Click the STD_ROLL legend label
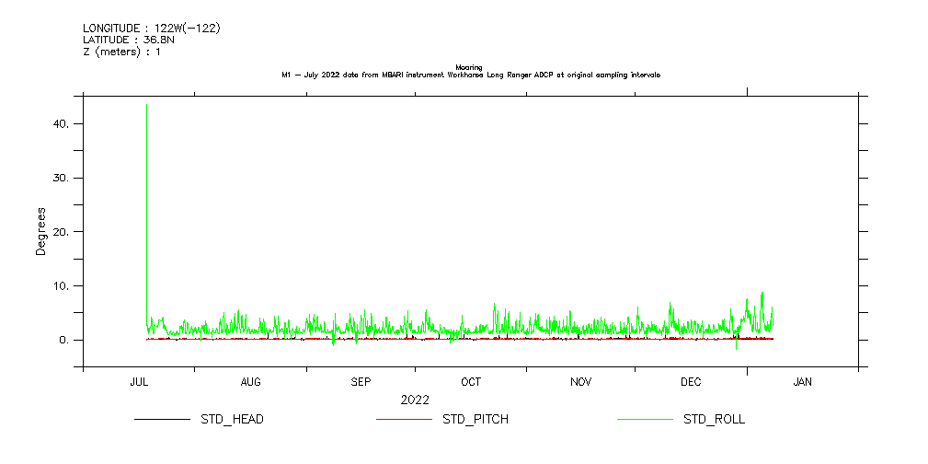The width and height of the screenshot is (928, 464). click(714, 420)
